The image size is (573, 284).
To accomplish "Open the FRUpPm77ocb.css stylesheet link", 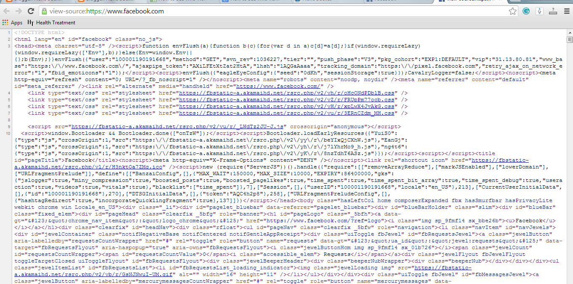I will click(x=287, y=100).
